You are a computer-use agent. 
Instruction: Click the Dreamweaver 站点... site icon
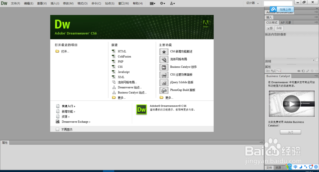coord(114,87)
